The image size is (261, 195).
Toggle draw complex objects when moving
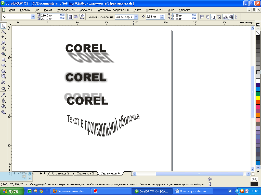[225, 17]
